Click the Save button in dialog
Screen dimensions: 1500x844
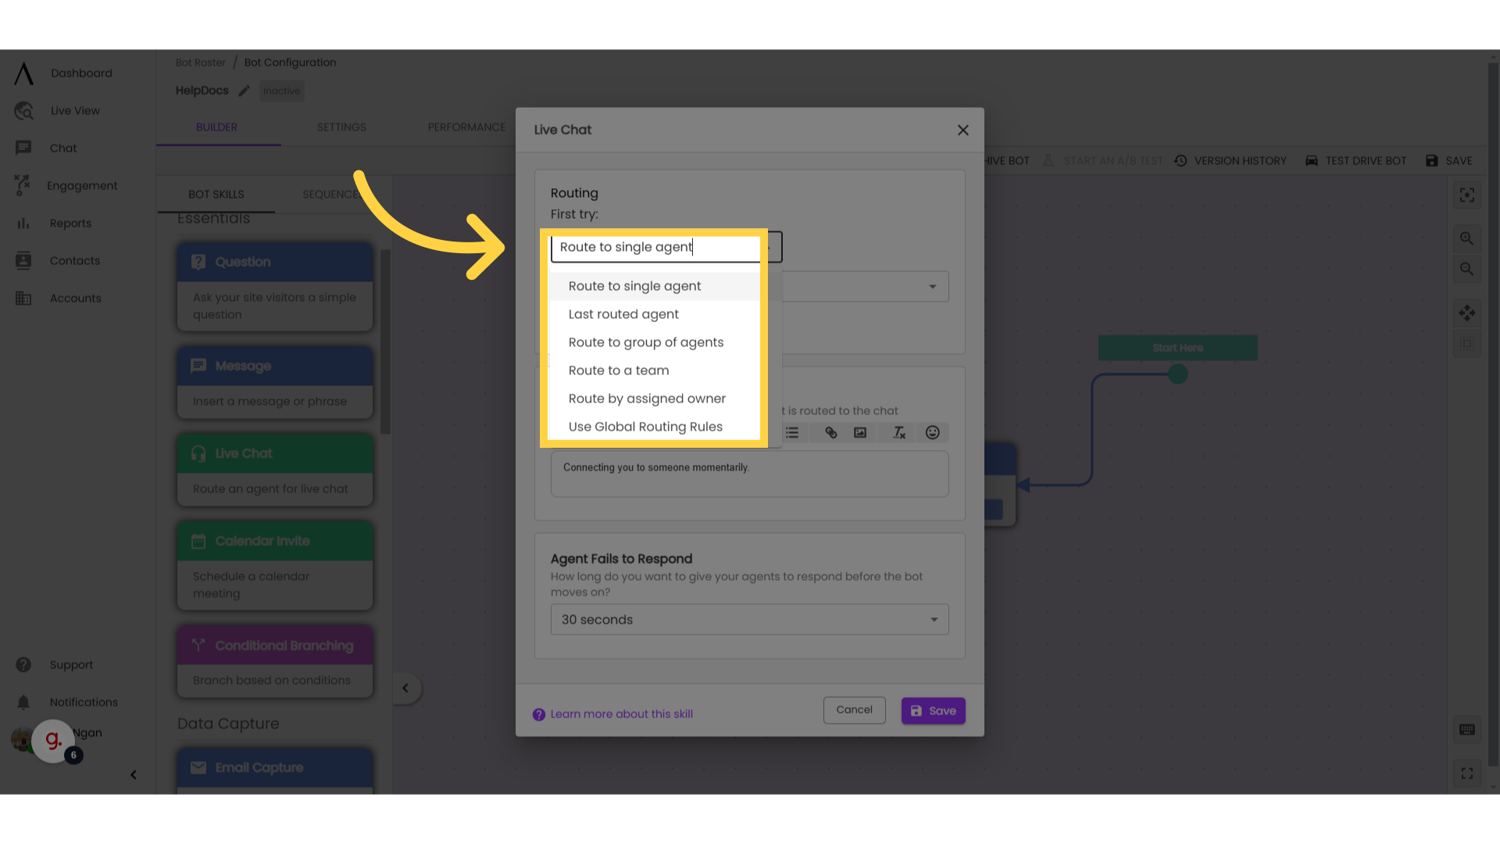pos(934,710)
